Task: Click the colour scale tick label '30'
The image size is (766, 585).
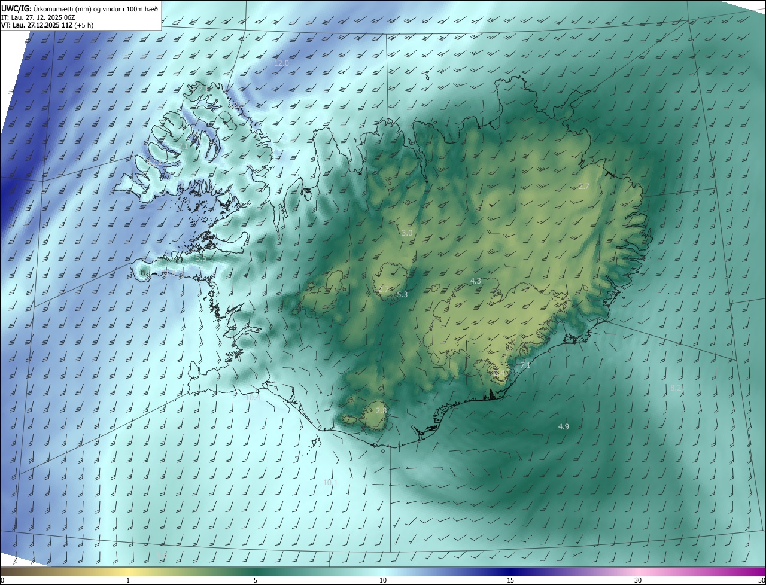Action: pos(638,580)
